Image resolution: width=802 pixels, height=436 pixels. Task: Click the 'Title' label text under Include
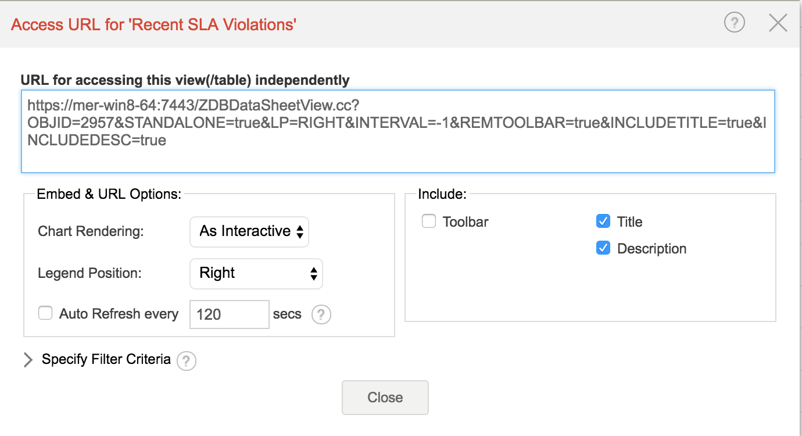(x=629, y=222)
